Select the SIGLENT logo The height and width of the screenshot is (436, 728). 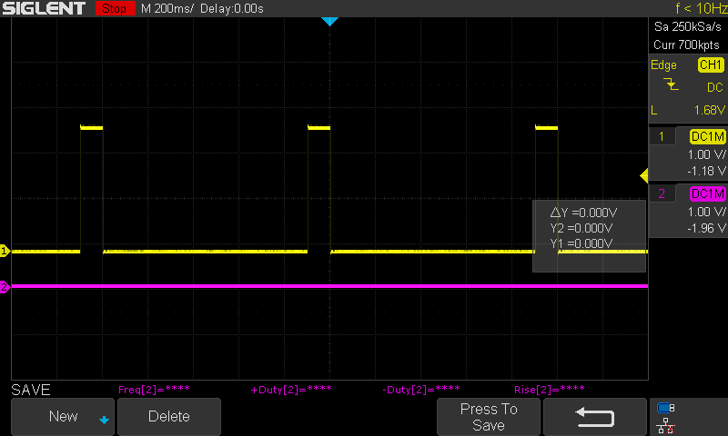(44, 8)
